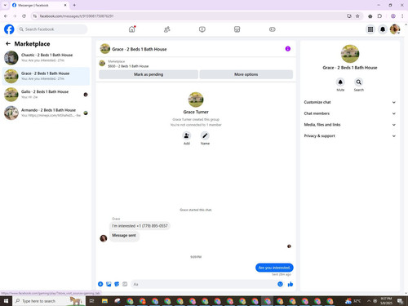Open the Windows Start menu
The width and height of the screenshot is (408, 306).
(x=6, y=301)
